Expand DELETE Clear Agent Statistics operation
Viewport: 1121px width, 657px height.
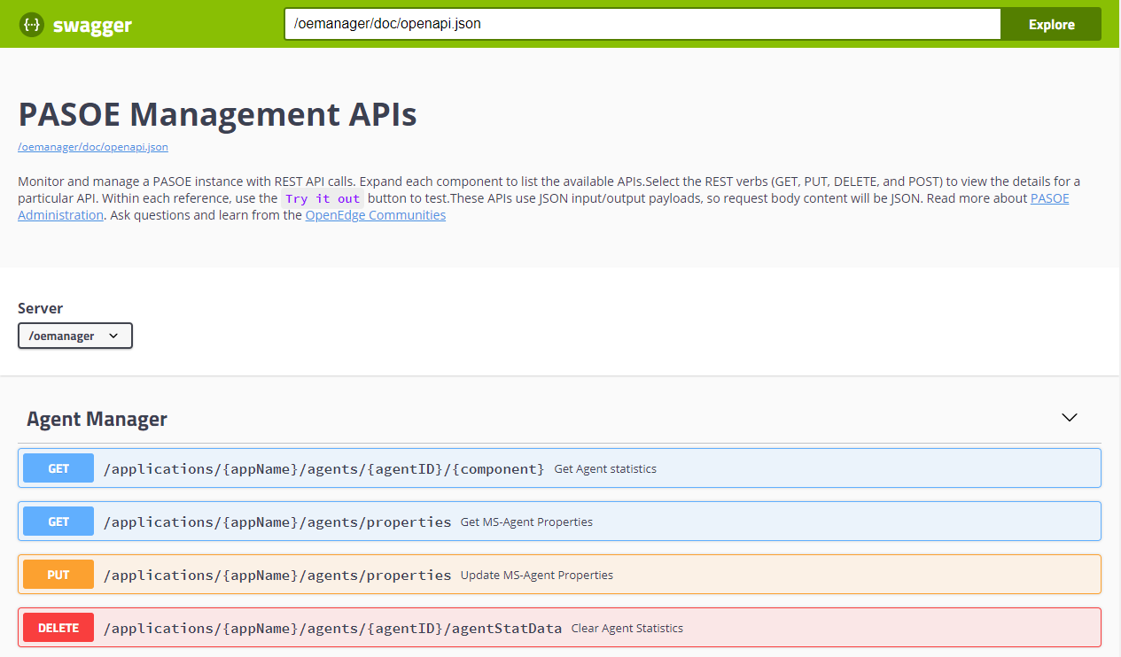coord(559,628)
